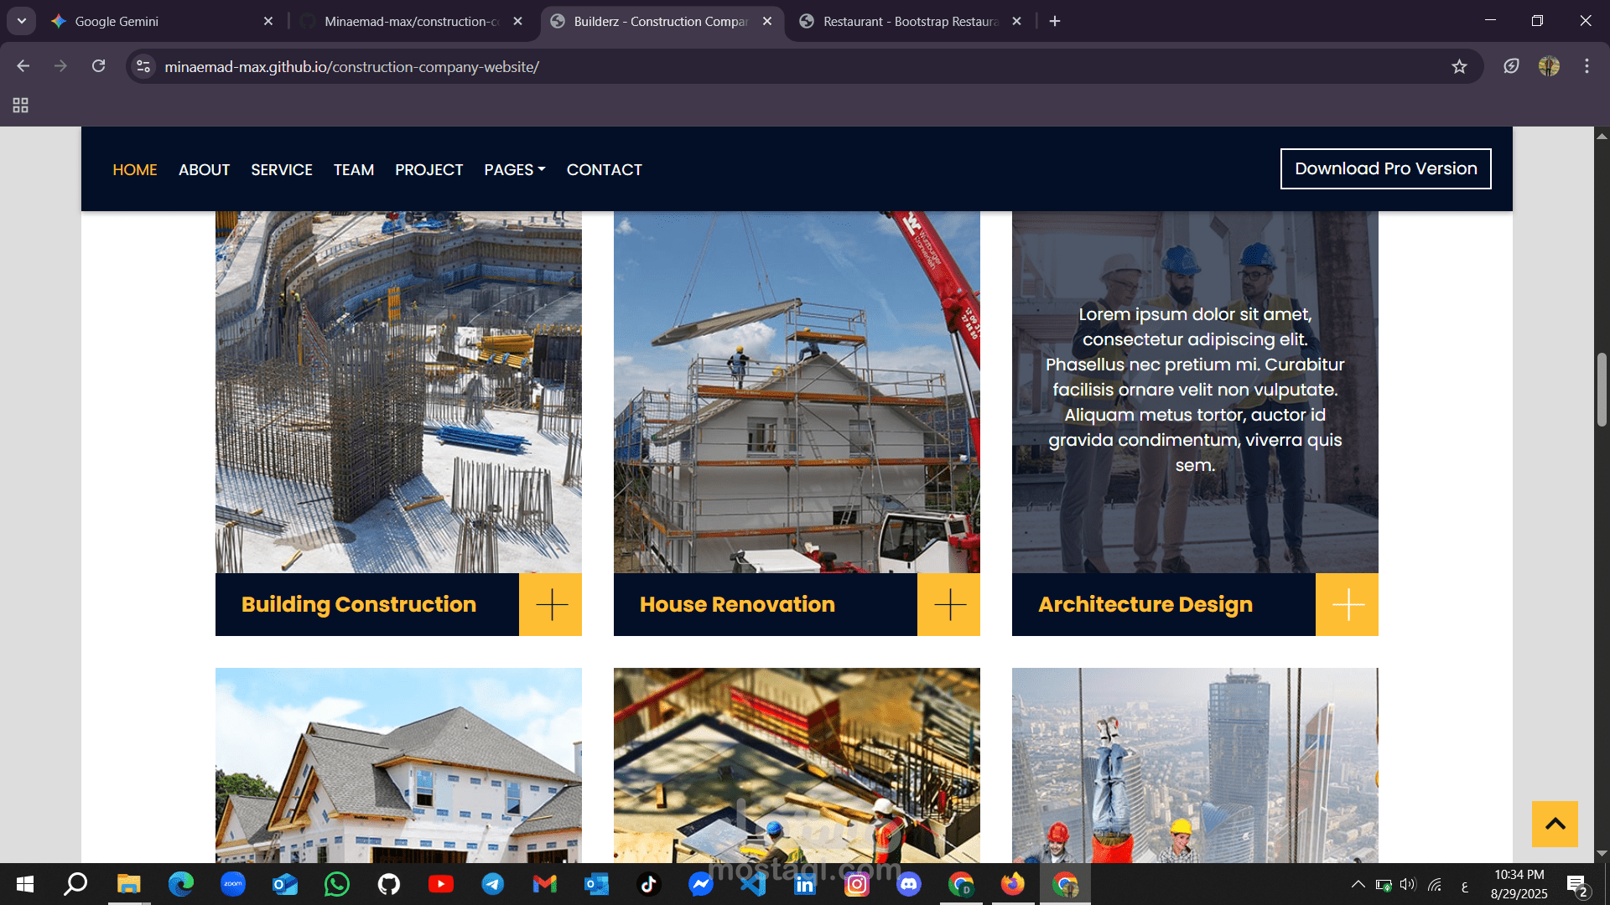Open the CONTACT nav link
1610x905 pixels.
click(x=604, y=170)
